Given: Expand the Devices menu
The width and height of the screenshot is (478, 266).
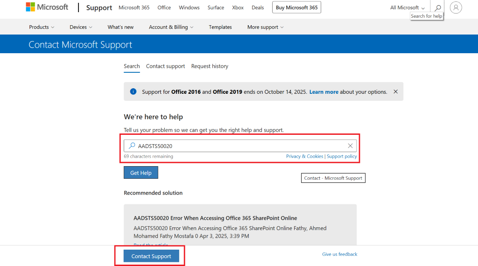Looking at the screenshot, I should point(81,27).
